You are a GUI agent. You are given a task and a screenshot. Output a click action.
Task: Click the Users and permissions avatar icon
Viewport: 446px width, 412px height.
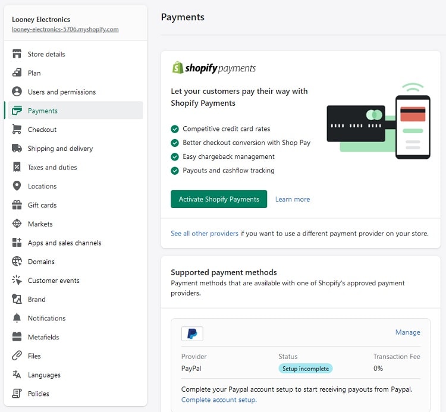17,92
